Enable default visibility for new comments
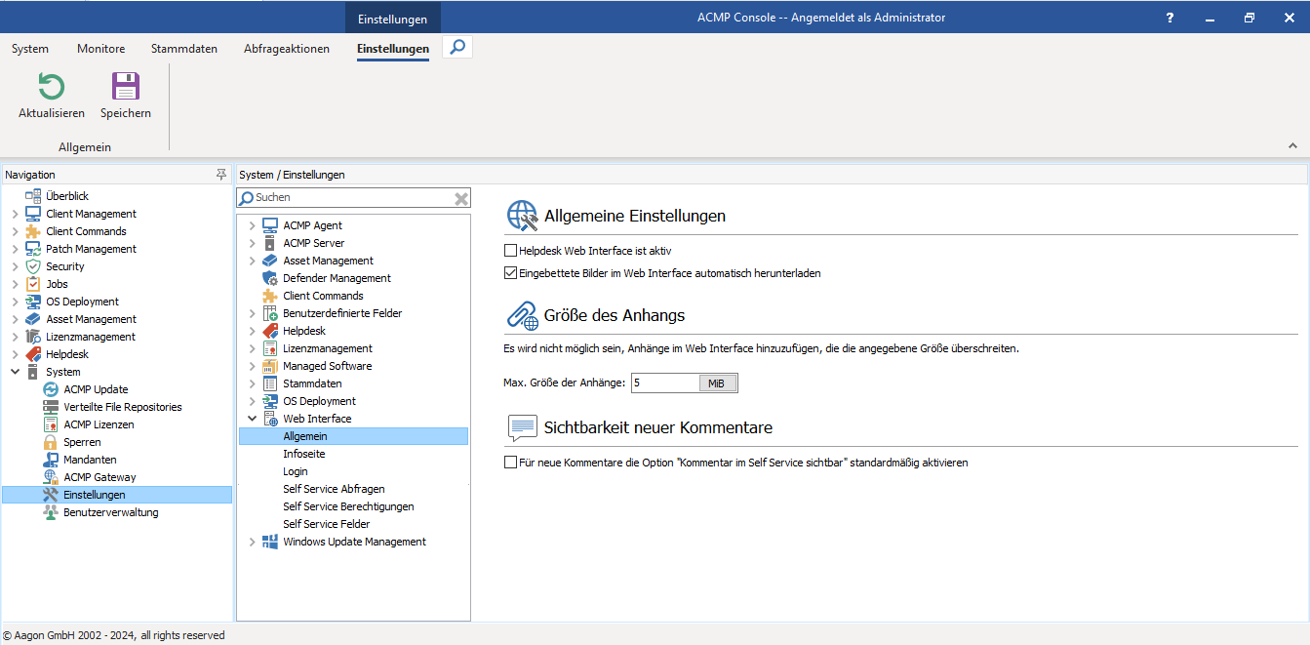Viewport: 1310px width, 645px height. click(x=509, y=463)
